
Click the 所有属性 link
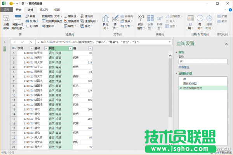184,67
